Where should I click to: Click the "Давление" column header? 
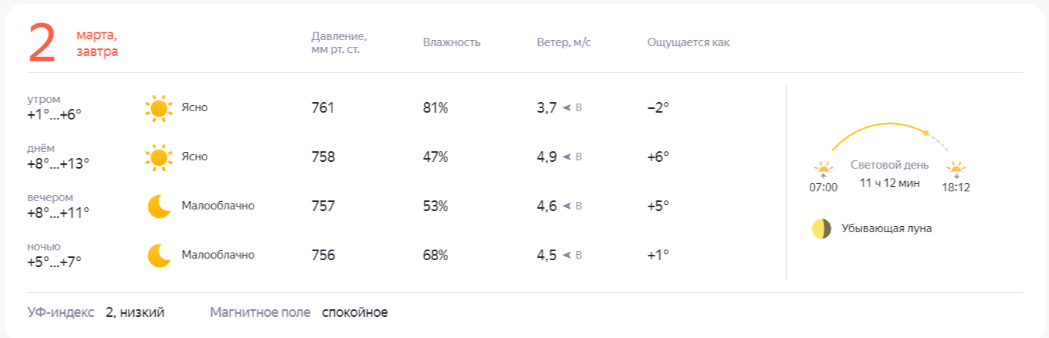(339, 42)
